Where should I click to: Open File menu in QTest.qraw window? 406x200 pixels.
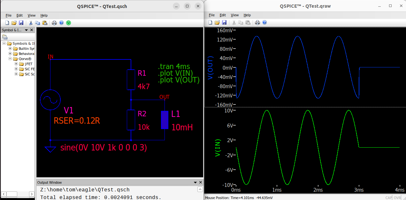coord(212,15)
